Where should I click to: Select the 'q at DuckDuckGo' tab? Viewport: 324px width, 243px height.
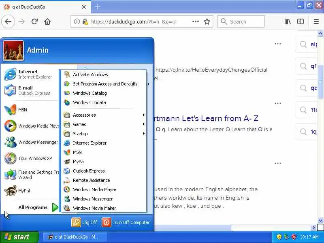[x=45, y=7]
